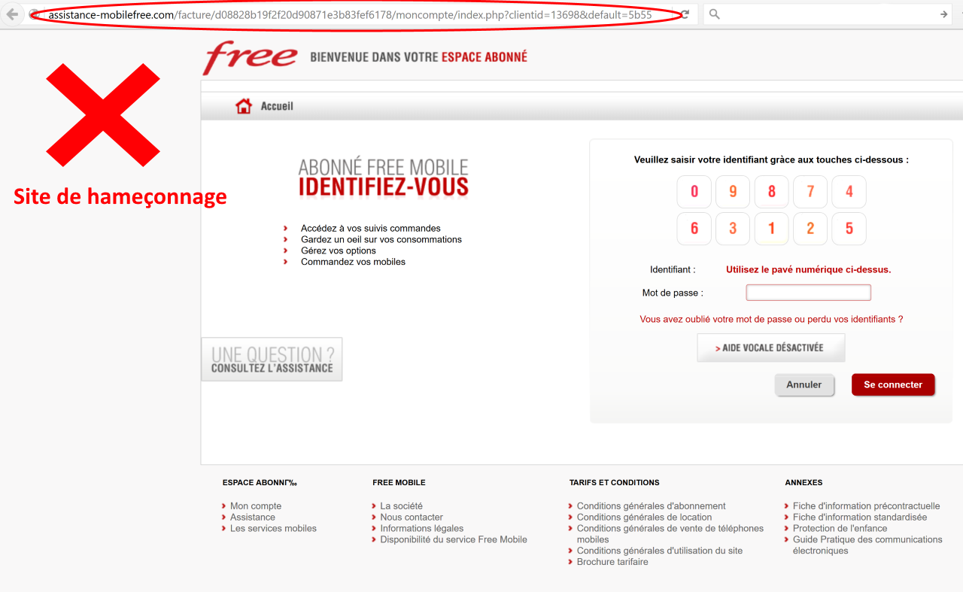Click the browser back arrow button
Screen dimensions: 963x592
(x=12, y=14)
